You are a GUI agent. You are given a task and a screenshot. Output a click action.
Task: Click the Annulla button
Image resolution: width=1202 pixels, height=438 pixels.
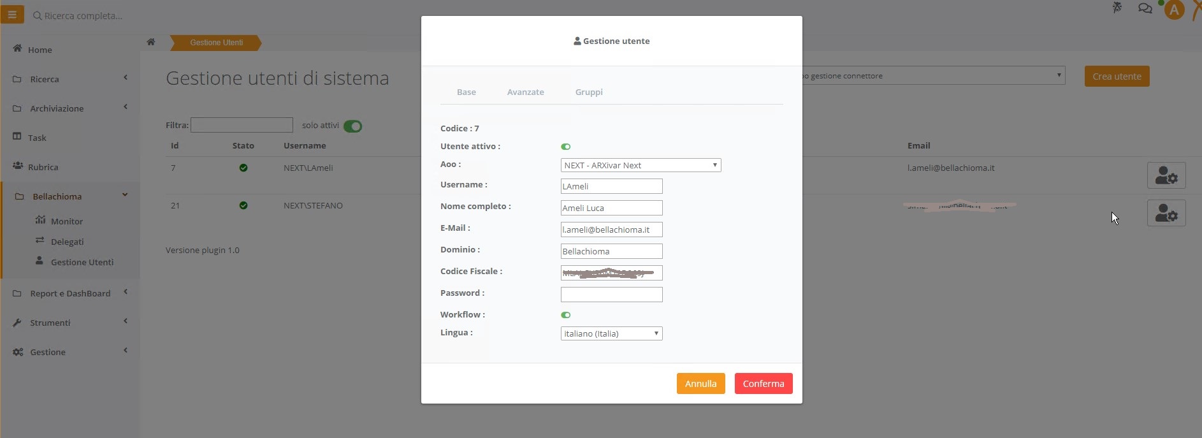[x=700, y=383]
